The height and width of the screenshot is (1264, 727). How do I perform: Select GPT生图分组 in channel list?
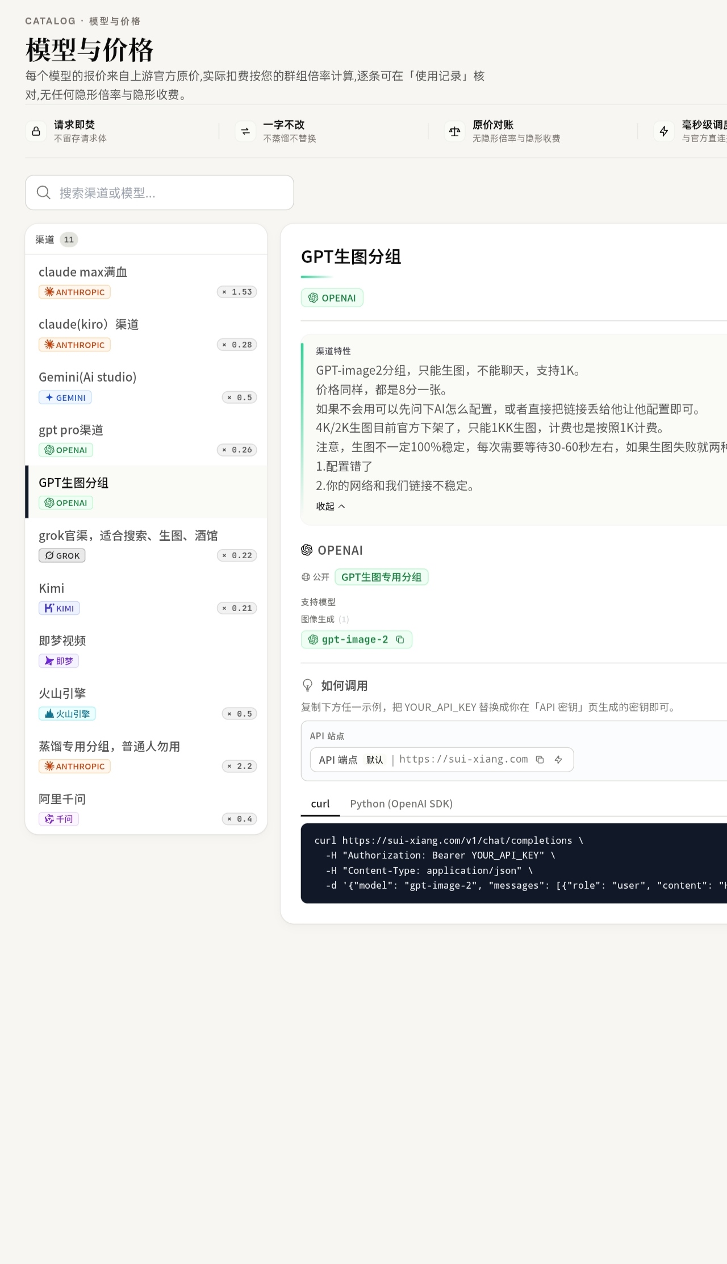147,492
